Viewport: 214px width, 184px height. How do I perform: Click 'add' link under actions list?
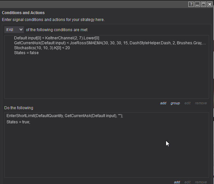tap(177, 182)
